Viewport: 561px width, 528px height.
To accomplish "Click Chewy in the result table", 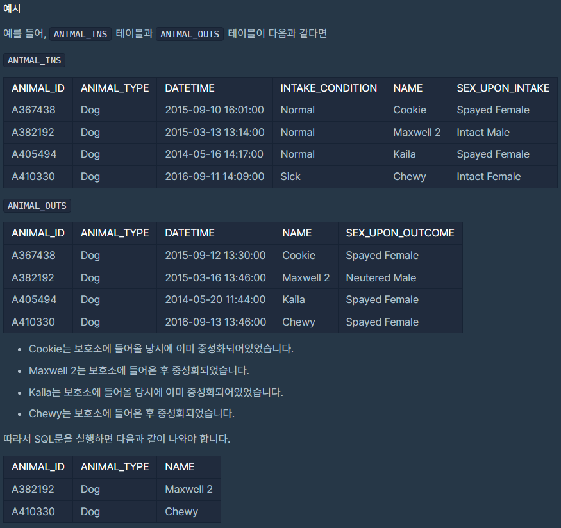I will tap(181, 512).
